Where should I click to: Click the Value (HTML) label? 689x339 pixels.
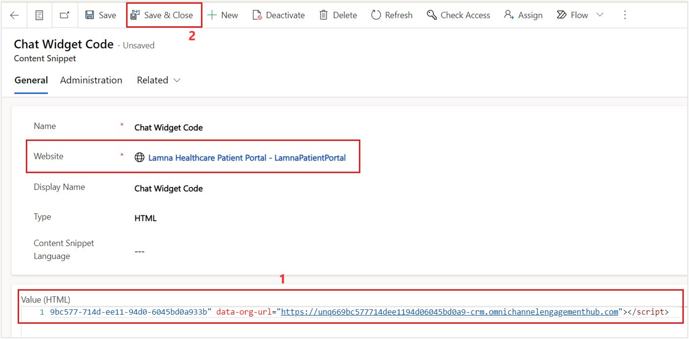coord(46,299)
